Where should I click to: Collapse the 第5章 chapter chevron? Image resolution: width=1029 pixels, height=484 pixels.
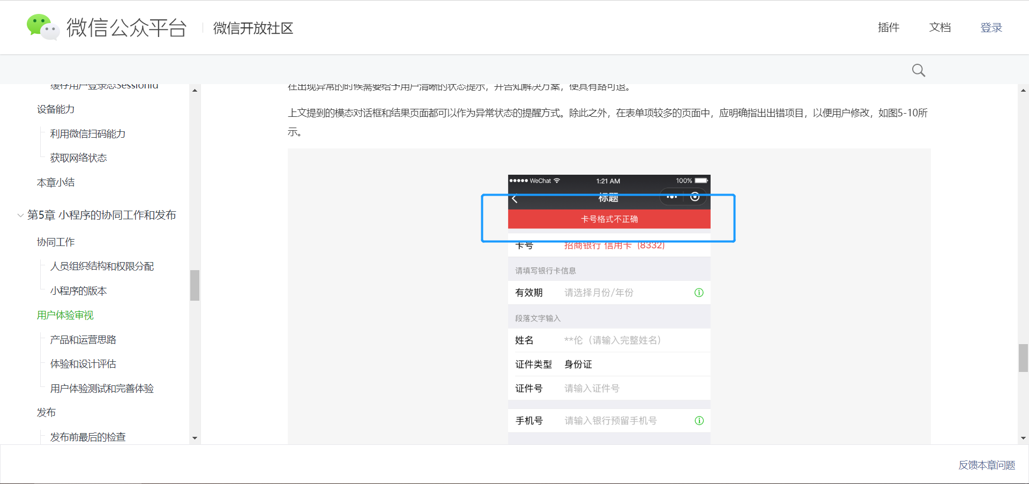(x=20, y=215)
